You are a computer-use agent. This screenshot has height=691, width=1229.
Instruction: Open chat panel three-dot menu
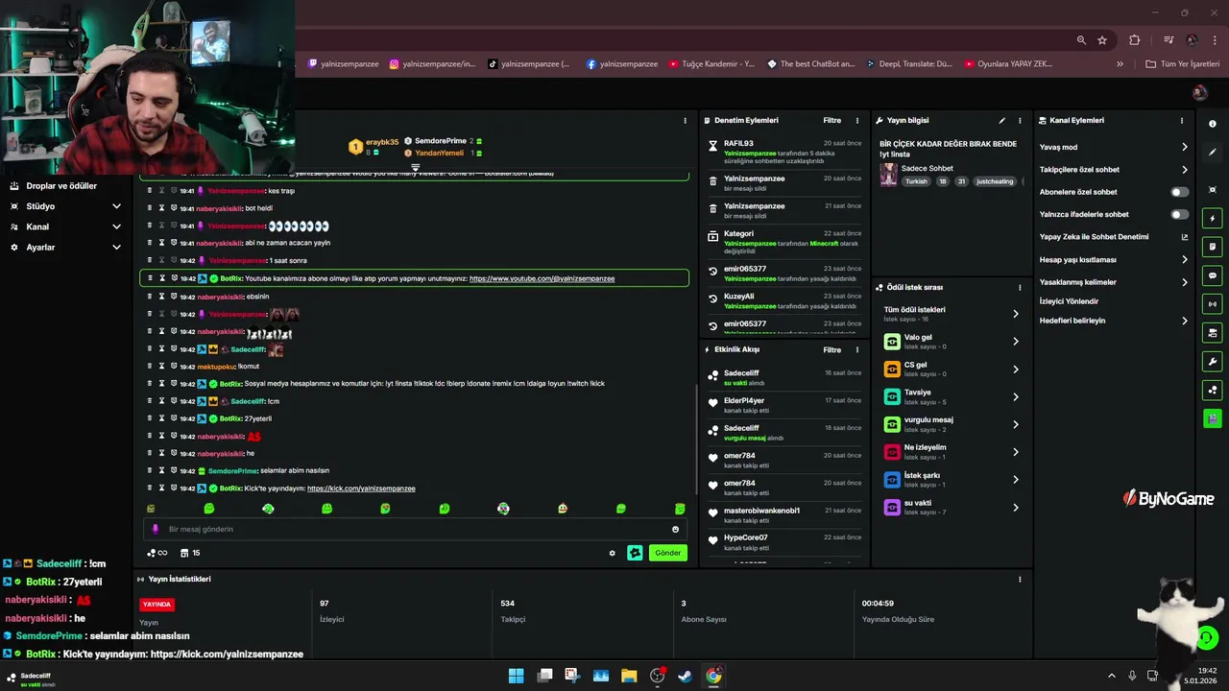click(685, 121)
